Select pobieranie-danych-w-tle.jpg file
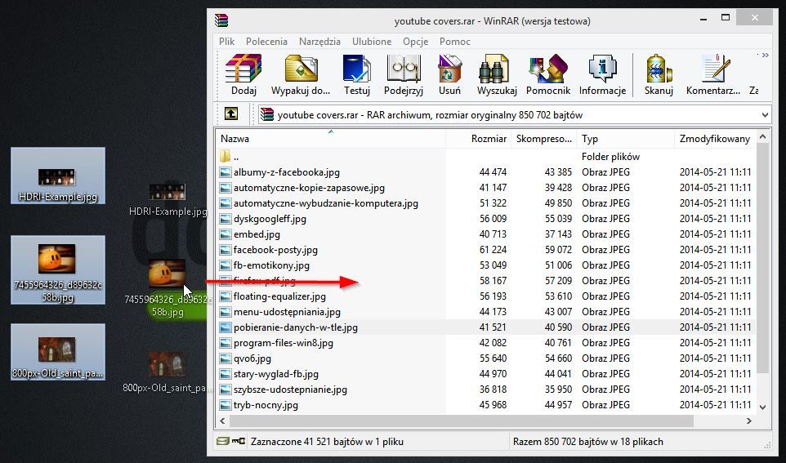 tap(295, 327)
